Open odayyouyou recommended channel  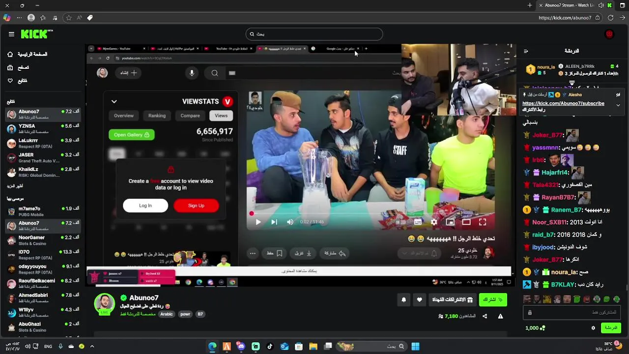43,269
